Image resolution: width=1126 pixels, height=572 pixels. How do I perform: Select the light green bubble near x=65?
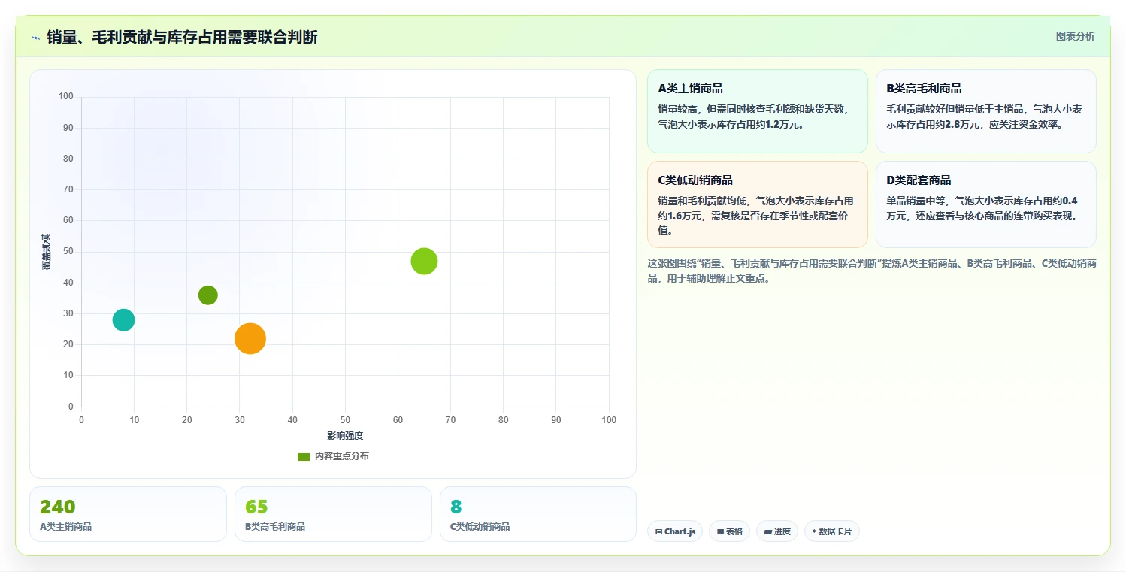(425, 262)
